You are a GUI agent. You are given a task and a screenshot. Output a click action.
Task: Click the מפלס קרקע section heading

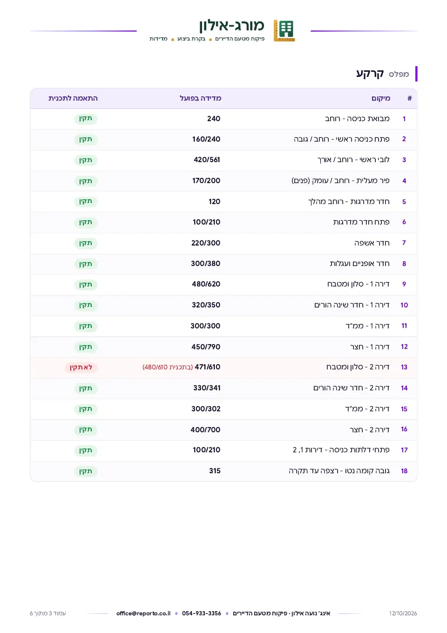383,74
